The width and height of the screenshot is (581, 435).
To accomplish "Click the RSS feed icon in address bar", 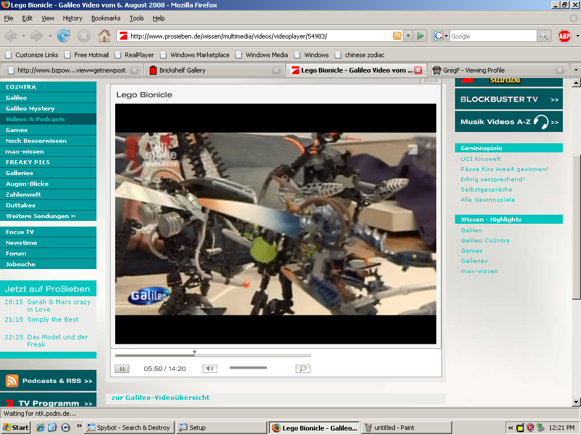I will point(397,36).
